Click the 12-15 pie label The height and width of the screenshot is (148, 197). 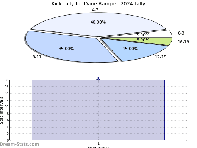click(x=161, y=57)
